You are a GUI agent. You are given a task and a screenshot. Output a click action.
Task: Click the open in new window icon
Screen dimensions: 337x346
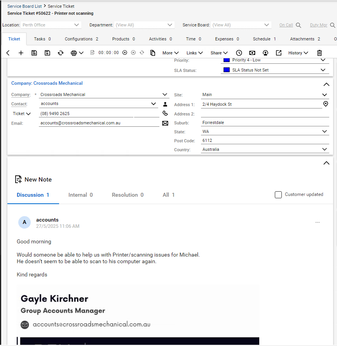279,53
